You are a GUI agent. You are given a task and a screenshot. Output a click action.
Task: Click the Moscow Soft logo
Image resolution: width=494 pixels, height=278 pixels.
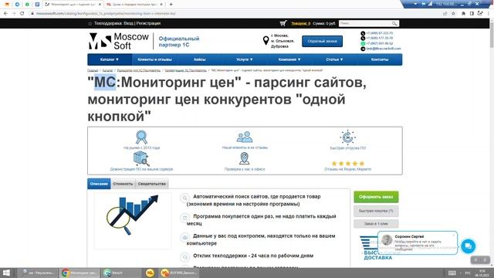pyautogui.click(x=118, y=41)
